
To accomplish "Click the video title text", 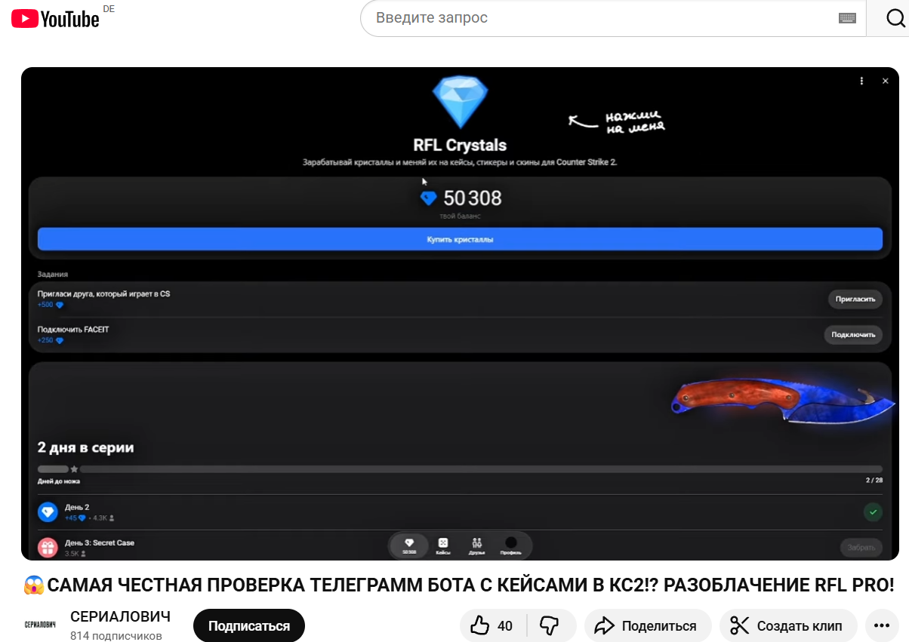I will tap(458, 585).
